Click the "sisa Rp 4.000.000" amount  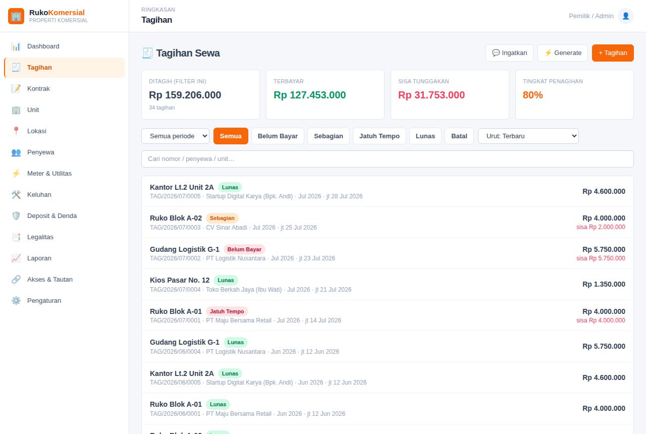point(601,320)
